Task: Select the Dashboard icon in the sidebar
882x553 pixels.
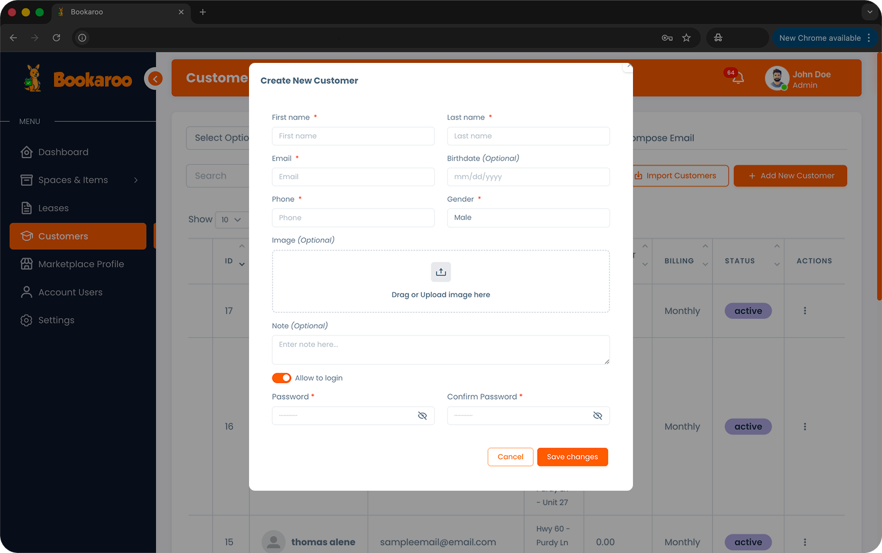Action: click(26, 152)
